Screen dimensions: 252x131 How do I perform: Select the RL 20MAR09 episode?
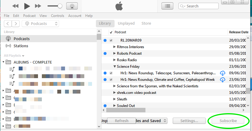click(131, 40)
